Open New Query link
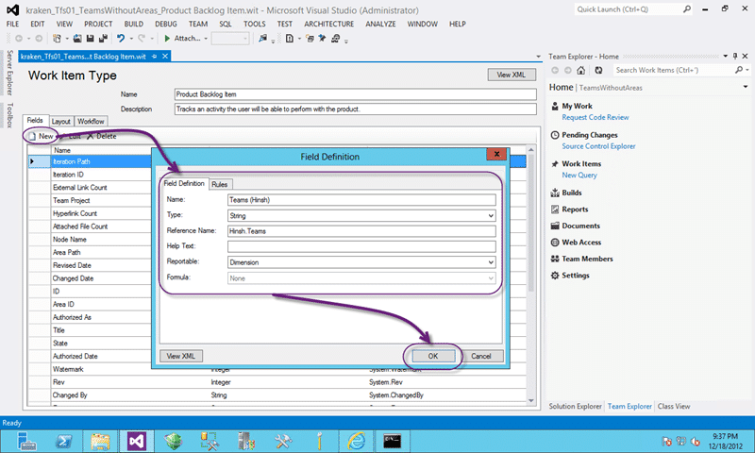Screen dimensions: 755x453 click(x=579, y=176)
